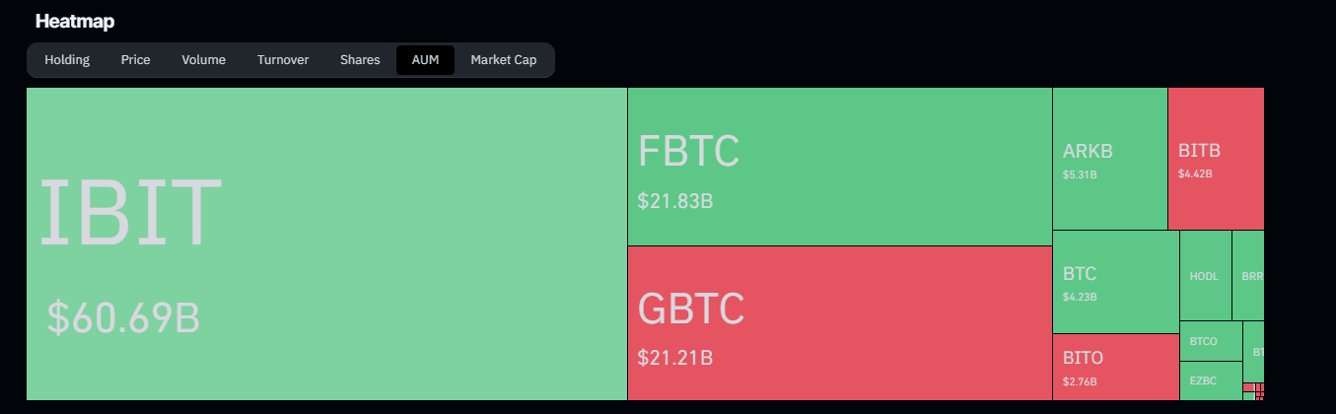
Task: Click the active AUM tab
Action: click(425, 60)
